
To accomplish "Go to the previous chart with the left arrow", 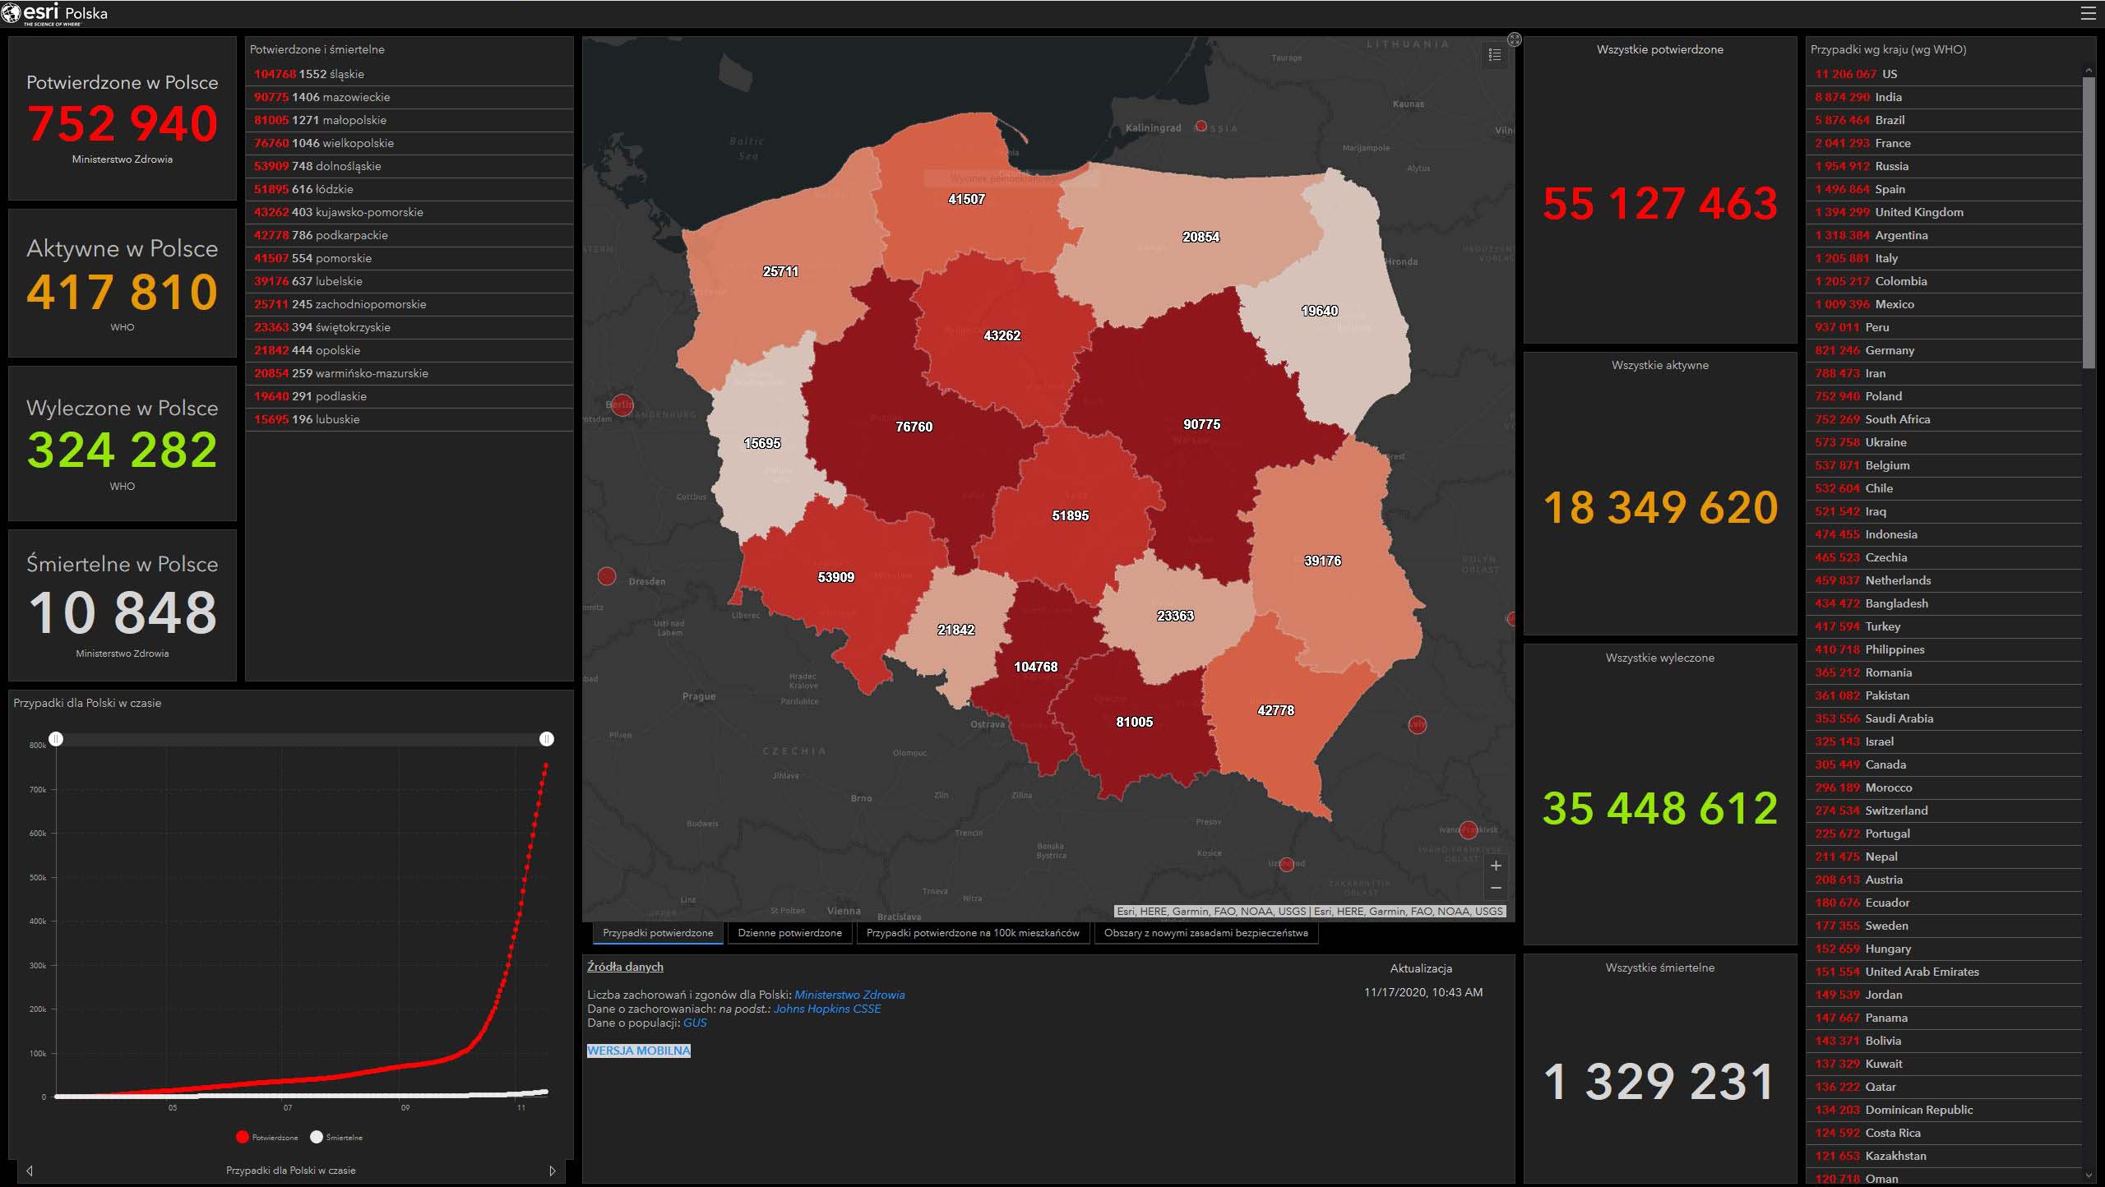I will (30, 1171).
